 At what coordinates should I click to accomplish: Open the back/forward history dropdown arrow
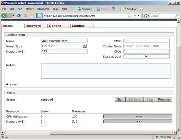pyautogui.click(x=13, y=16)
